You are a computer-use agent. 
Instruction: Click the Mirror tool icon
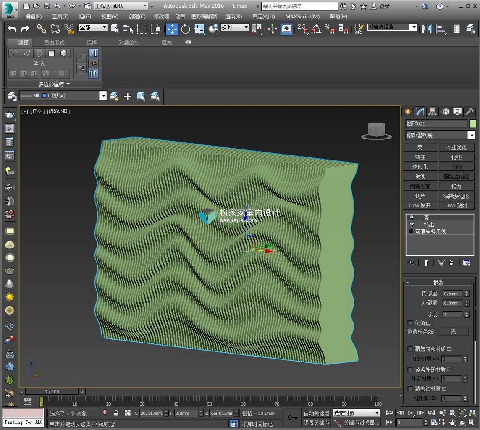(x=427, y=29)
